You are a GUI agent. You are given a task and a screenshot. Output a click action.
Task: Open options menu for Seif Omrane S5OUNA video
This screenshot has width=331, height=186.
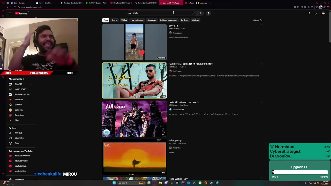261,64
